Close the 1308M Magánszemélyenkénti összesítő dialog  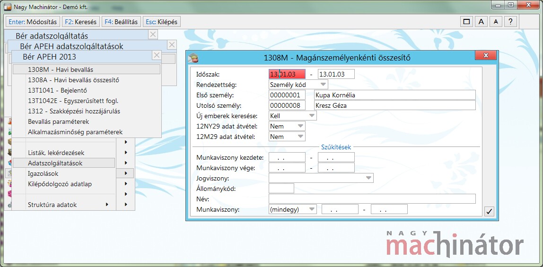tap(486, 55)
